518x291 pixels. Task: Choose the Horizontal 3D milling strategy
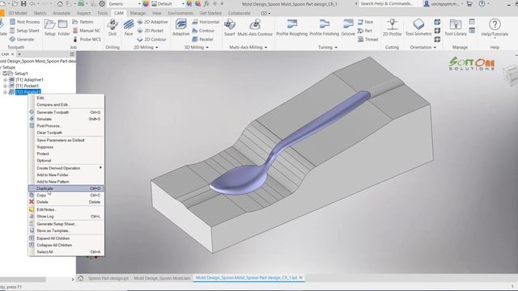tap(206, 22)
